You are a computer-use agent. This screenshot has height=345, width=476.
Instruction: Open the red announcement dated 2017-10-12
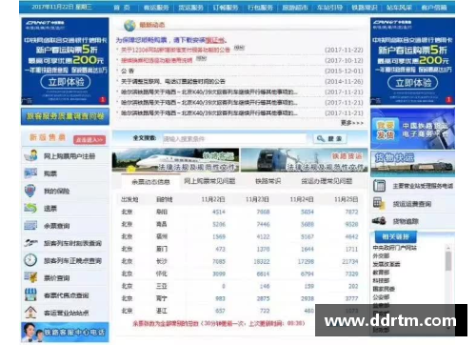(x=157, y=60)
